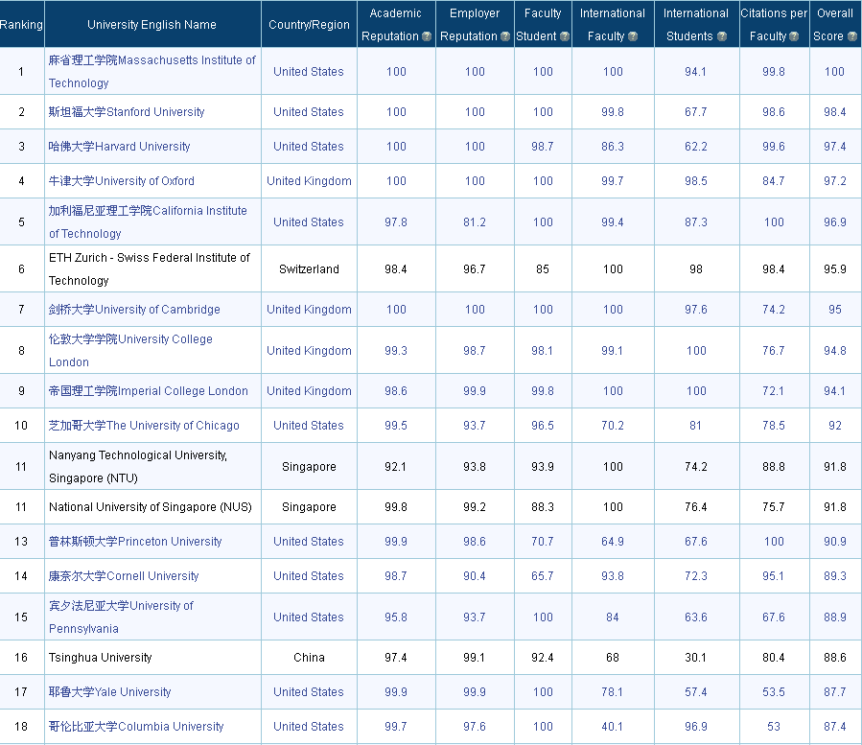Click help icon next to Academic Reputation
Image resolution: width=862 pixels, height=745 pixels.
click(x=427, y=36)
